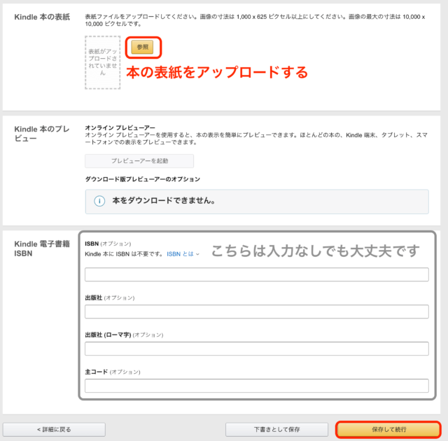The width and height of the screenshot is (448, 441).
Task: Click '保存して続行' to save and continue
Action: tap(388, 429)
